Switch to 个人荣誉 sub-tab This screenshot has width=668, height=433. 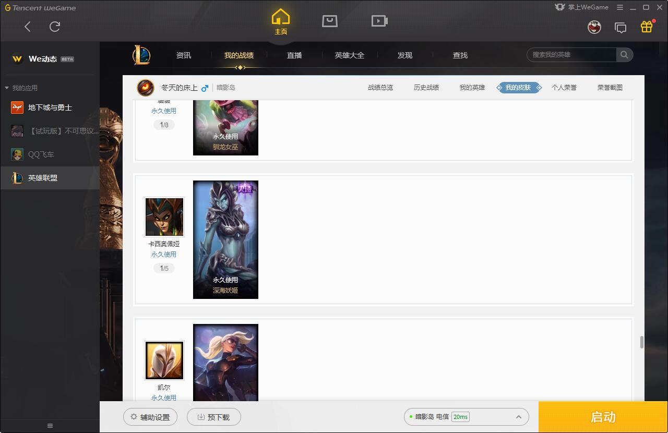coord(564,88)
